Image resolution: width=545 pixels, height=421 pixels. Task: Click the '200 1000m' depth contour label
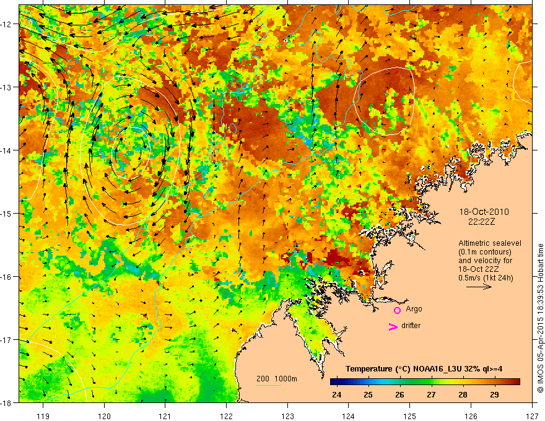(x=277, y=379)
